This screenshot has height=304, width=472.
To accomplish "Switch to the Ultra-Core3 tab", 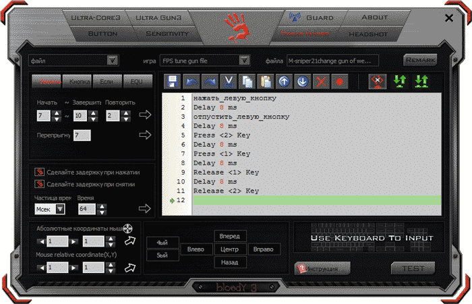I will 96,18.
